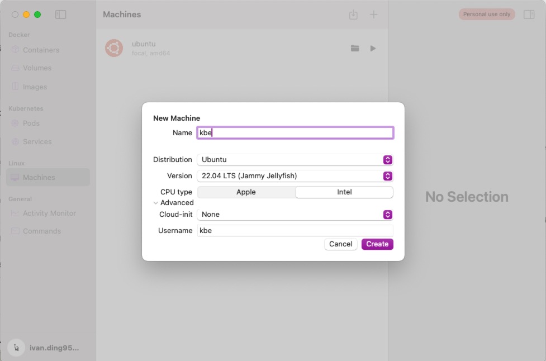Start the ubuntu machine play icon
Viewport: 546px width, 361px height.
point(373,49)
